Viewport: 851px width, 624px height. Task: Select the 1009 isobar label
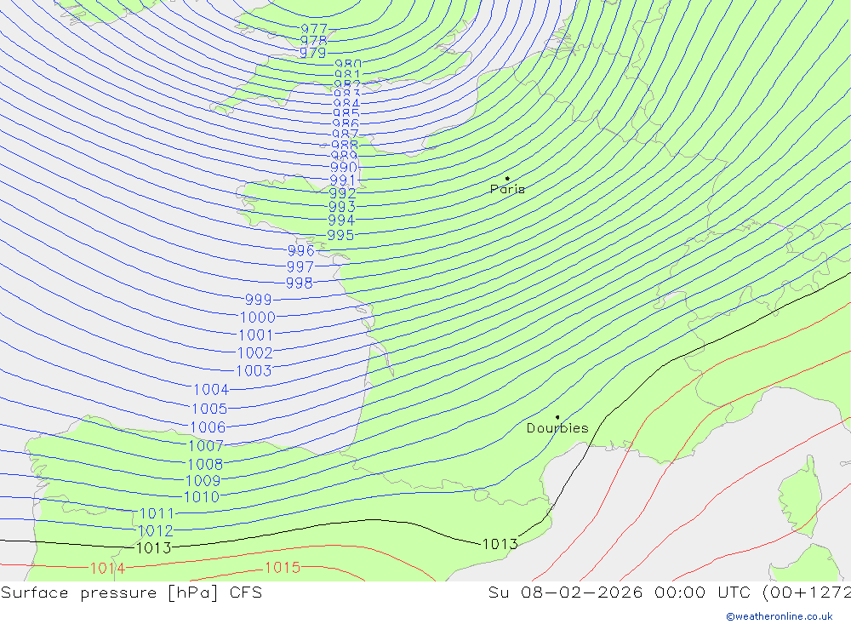(203, 481)
